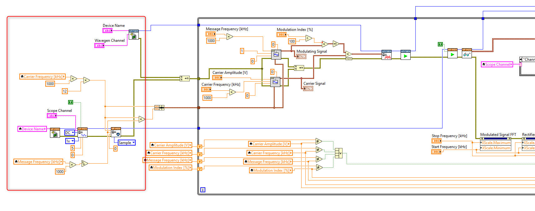Click the divide node after Modulation Index
535x211 pixels.
click(309, 38)
